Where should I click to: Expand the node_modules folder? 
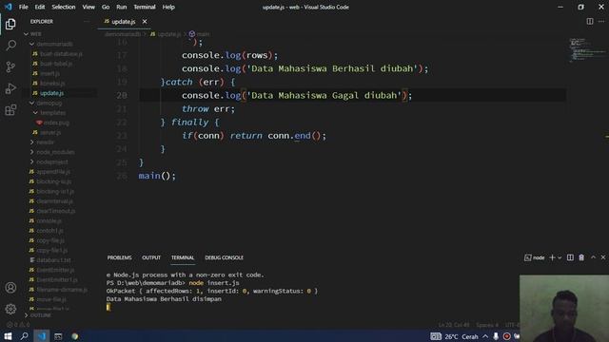tap(55, 152)
